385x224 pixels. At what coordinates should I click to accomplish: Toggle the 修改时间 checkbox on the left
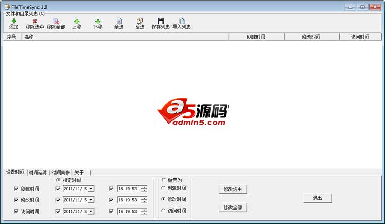click(x=16, y=200)
